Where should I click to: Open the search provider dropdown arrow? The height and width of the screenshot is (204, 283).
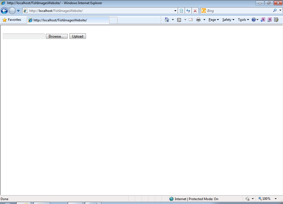(280, 10)
